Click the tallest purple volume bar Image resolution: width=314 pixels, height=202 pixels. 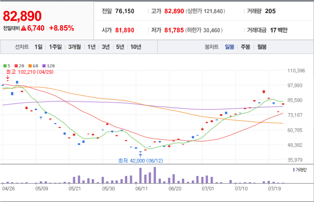(155, 175)
